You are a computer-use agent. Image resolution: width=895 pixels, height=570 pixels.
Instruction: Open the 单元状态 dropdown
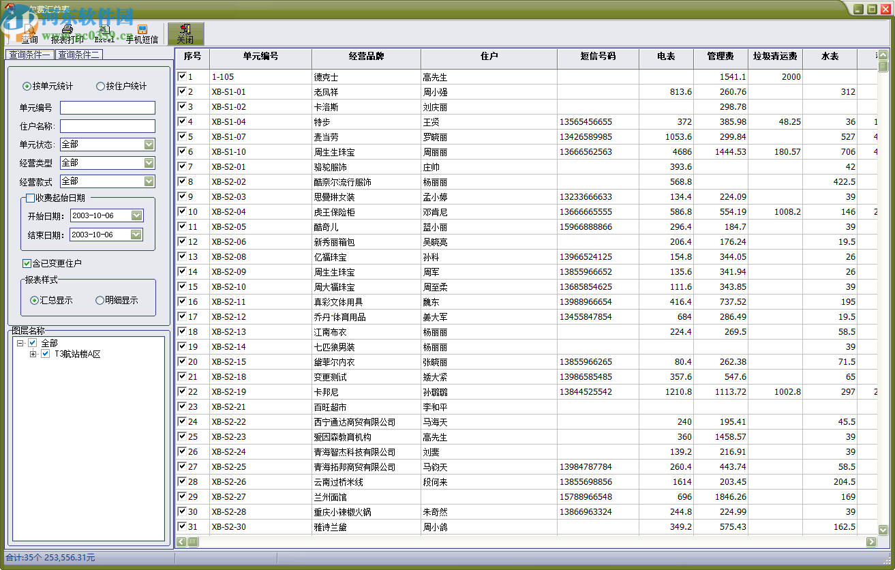coord(149,145)
